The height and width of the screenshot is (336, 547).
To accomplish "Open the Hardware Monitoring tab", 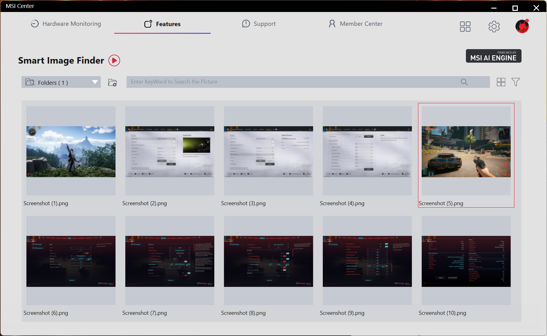I will coord(66,24).
